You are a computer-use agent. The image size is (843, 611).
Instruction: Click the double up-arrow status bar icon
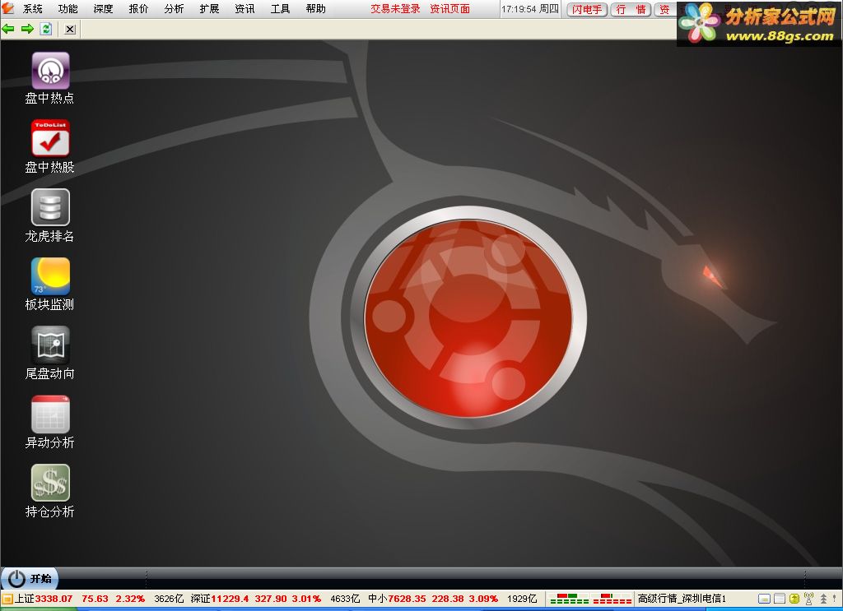823,599
